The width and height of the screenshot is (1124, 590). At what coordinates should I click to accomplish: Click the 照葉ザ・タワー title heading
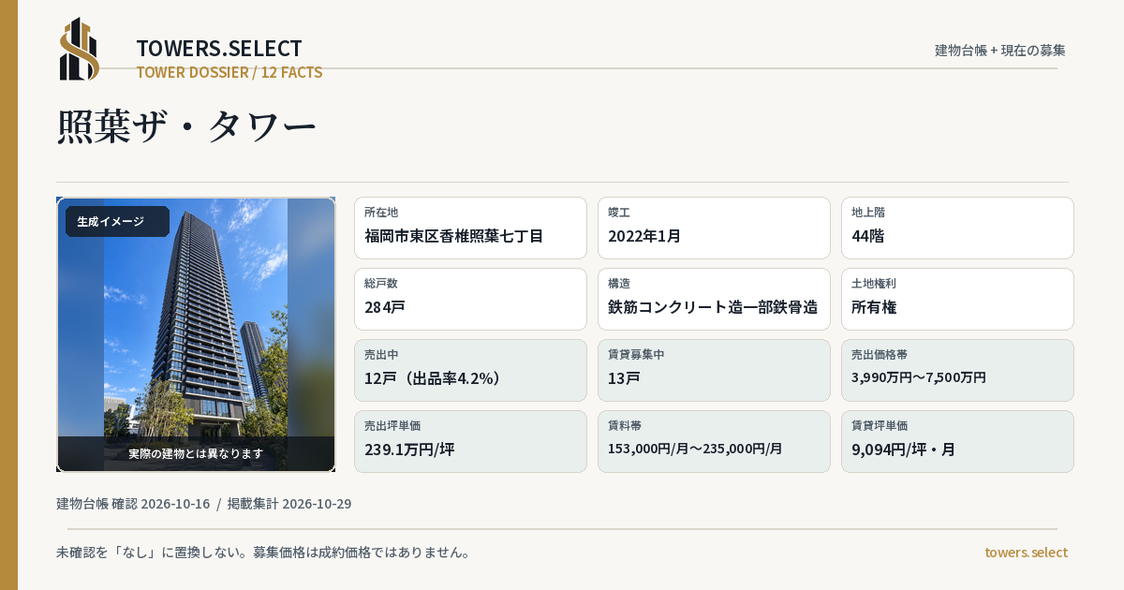[x=187, y=126]
